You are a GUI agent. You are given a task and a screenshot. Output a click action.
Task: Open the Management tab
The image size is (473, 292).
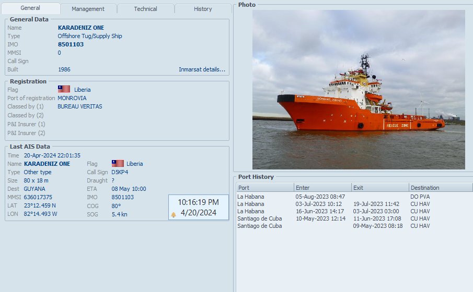tap(88, 9)
